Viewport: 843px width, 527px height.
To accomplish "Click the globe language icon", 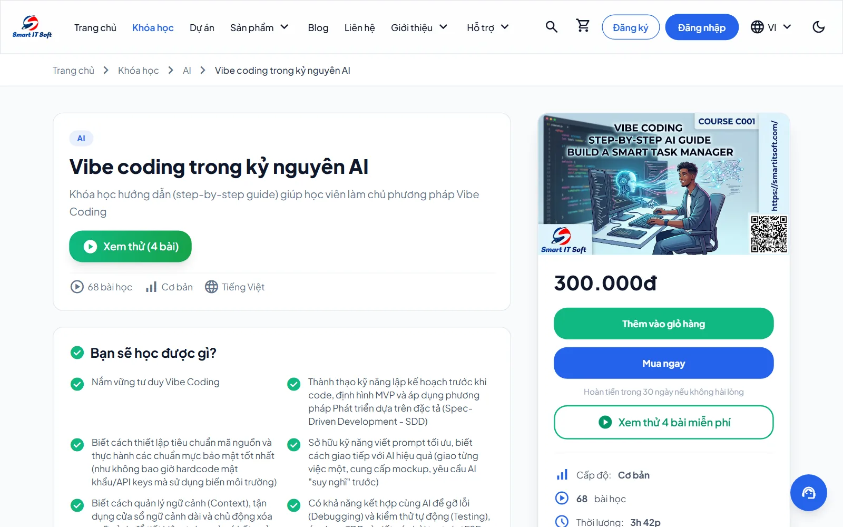I will click(757, 27).
